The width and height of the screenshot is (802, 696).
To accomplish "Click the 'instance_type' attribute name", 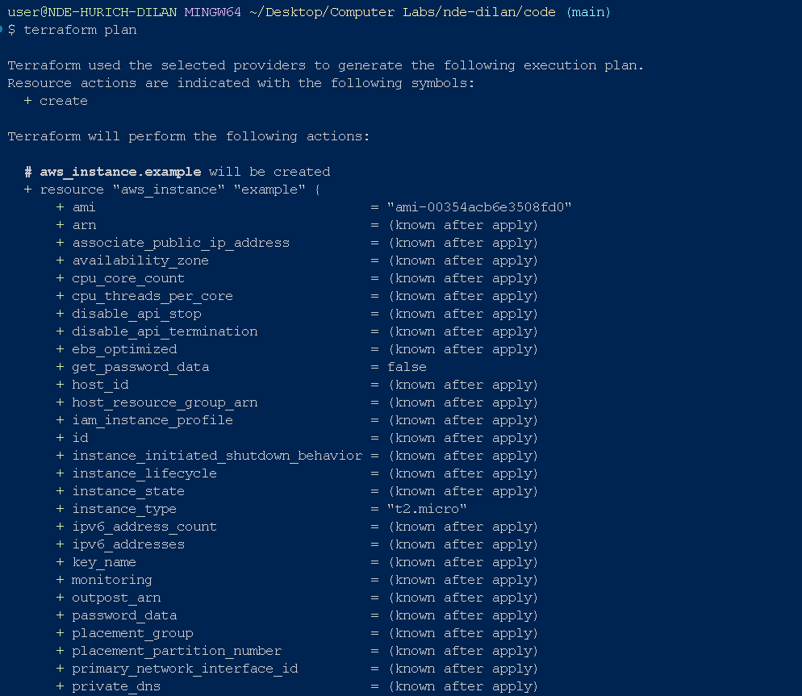I will click(x=124, y=509).
